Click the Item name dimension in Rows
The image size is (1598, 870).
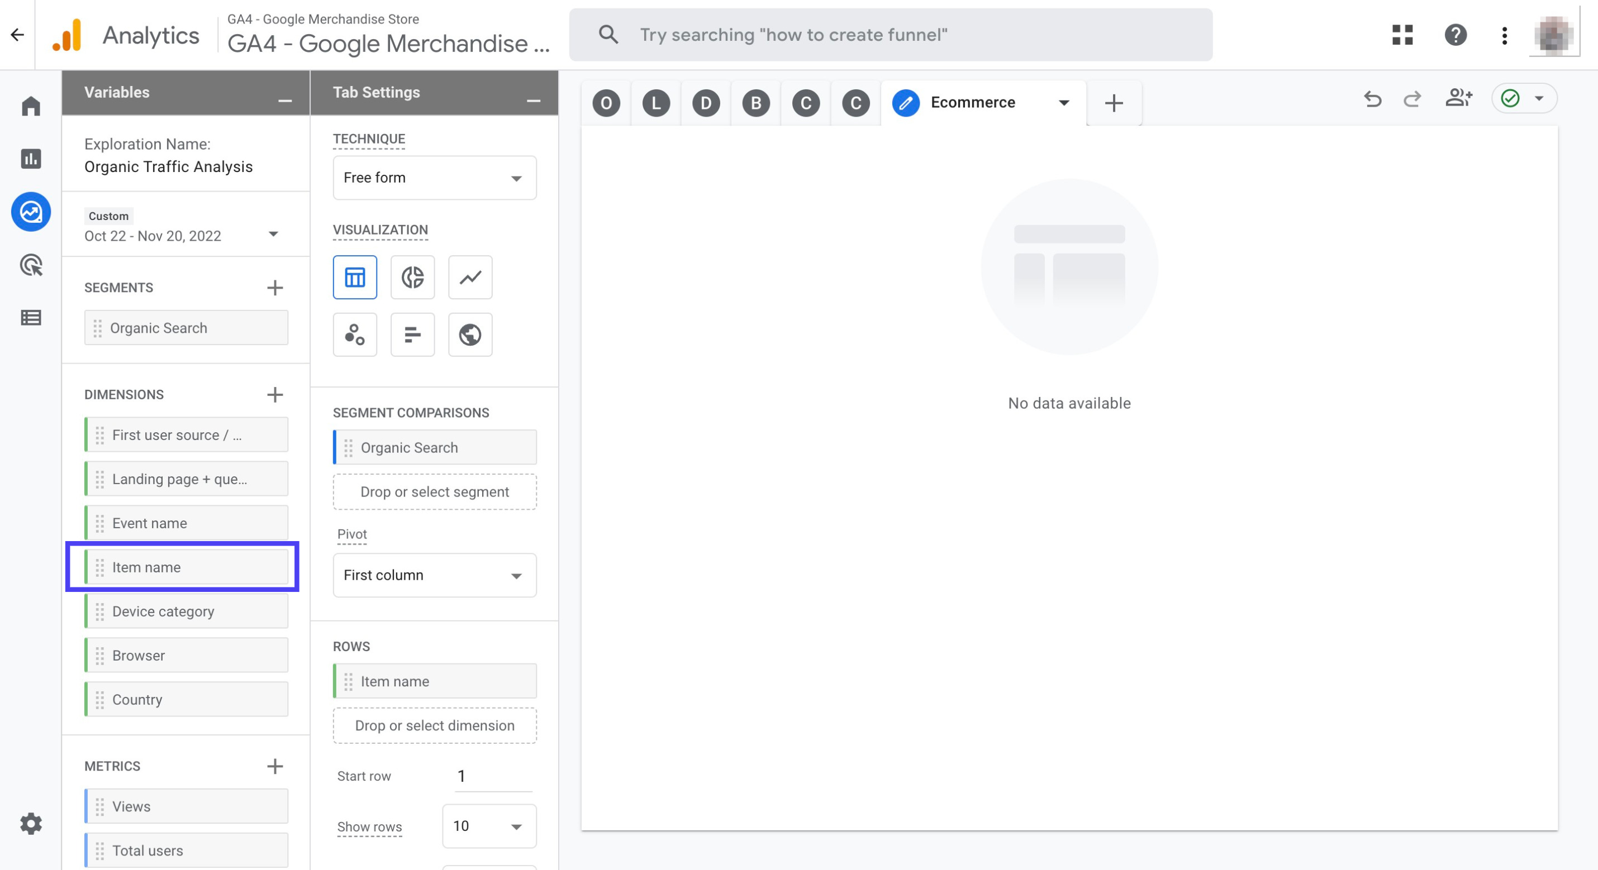click(x=435, y=680)
